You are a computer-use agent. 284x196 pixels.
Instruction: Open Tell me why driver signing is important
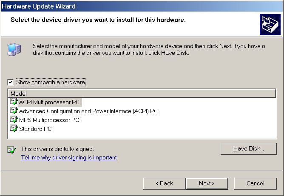point(68,158)
